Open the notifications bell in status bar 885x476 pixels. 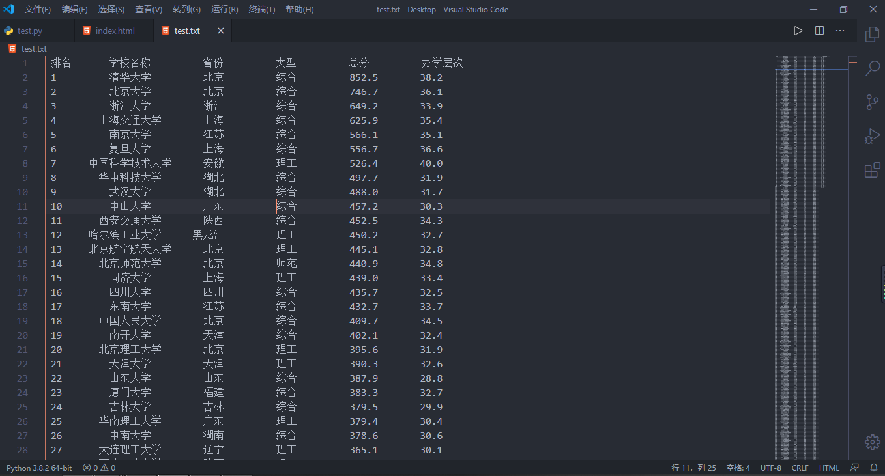tap(873, 468)
